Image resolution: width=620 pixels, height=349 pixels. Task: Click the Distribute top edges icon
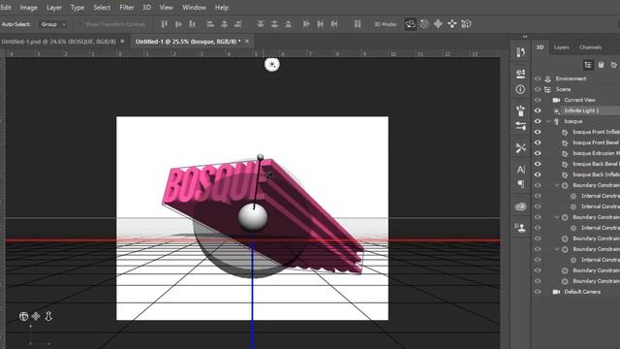click(261, 24)
